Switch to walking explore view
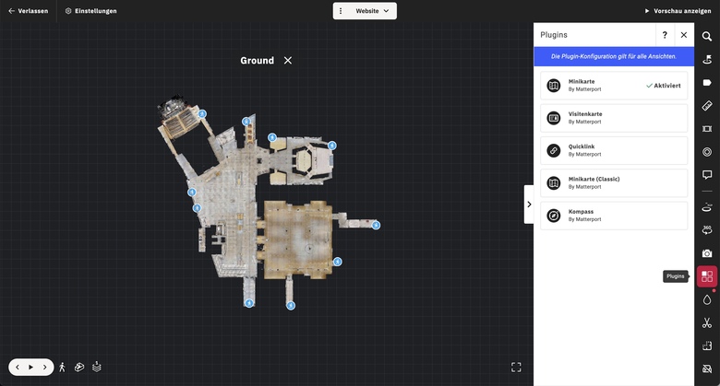The height and width of the screenshot is (386, 720). click(63, 368)
